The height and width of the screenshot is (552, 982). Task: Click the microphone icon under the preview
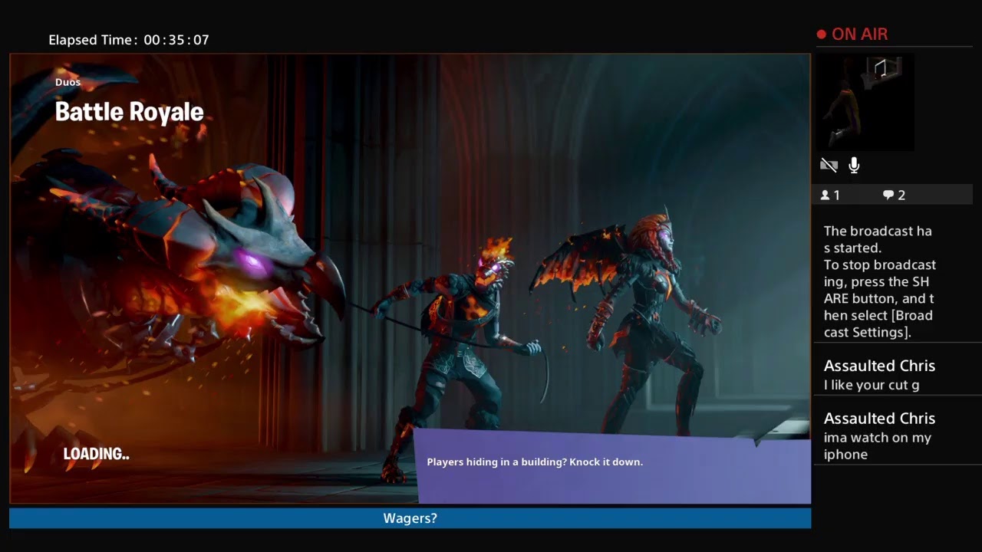(x=854, y=165)
